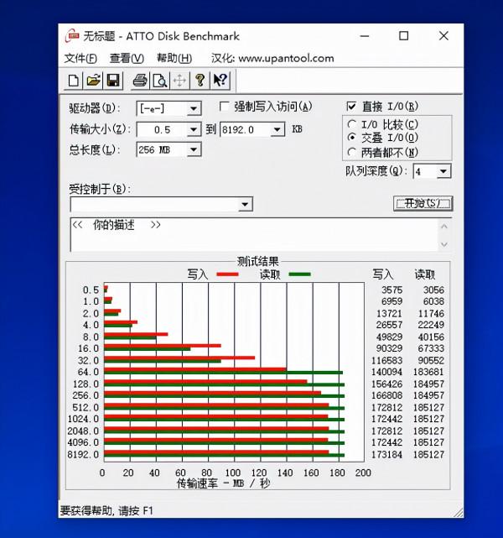Click the ATTO app icon in title bar
Viewport: 503px width, 538px height.
pyautogui.click(x=72, y=36)
